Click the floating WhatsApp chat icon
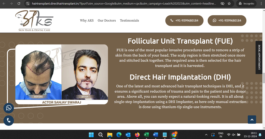 [9, 108]
